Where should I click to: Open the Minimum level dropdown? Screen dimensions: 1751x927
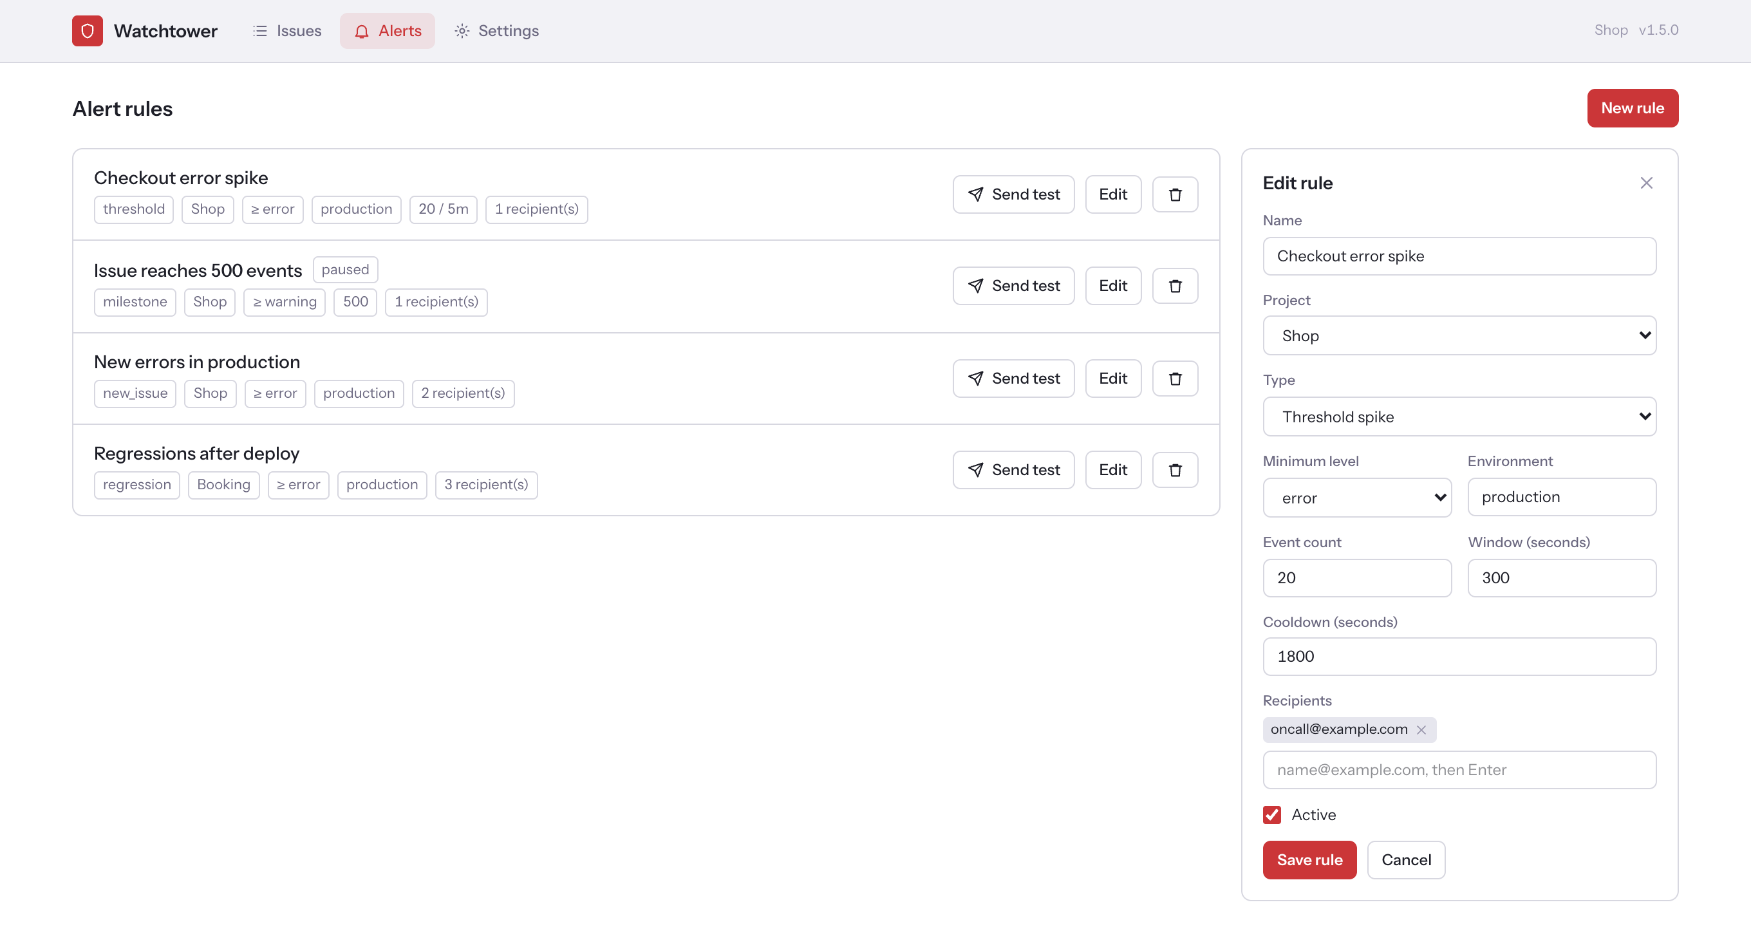(x=1357, y=498)
